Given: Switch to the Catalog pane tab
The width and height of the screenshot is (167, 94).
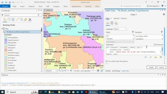Looking at the screenshot, I should 108,71.
